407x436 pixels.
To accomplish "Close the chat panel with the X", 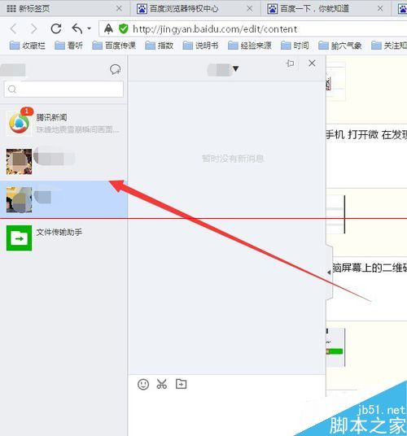I will point(312,63).
